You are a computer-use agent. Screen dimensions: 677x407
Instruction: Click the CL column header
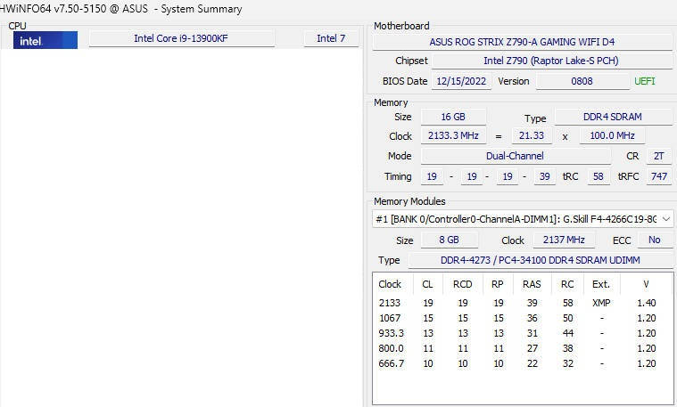(427, 284)
